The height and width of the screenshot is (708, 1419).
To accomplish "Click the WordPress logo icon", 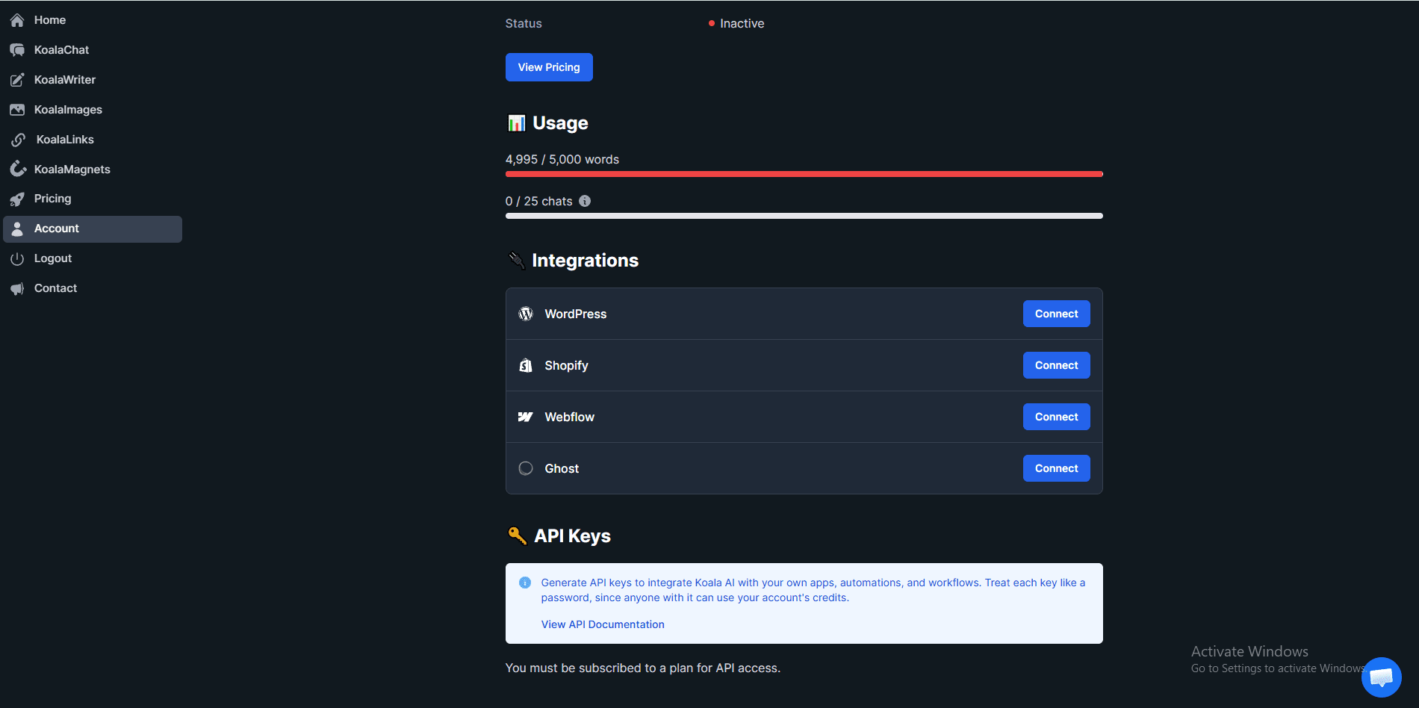I will 526,314.
